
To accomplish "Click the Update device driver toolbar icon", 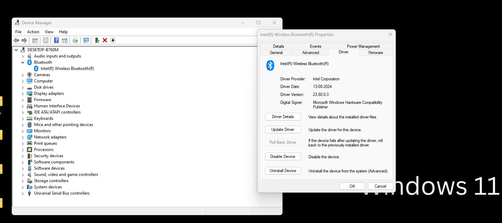I will coord(75,41).
